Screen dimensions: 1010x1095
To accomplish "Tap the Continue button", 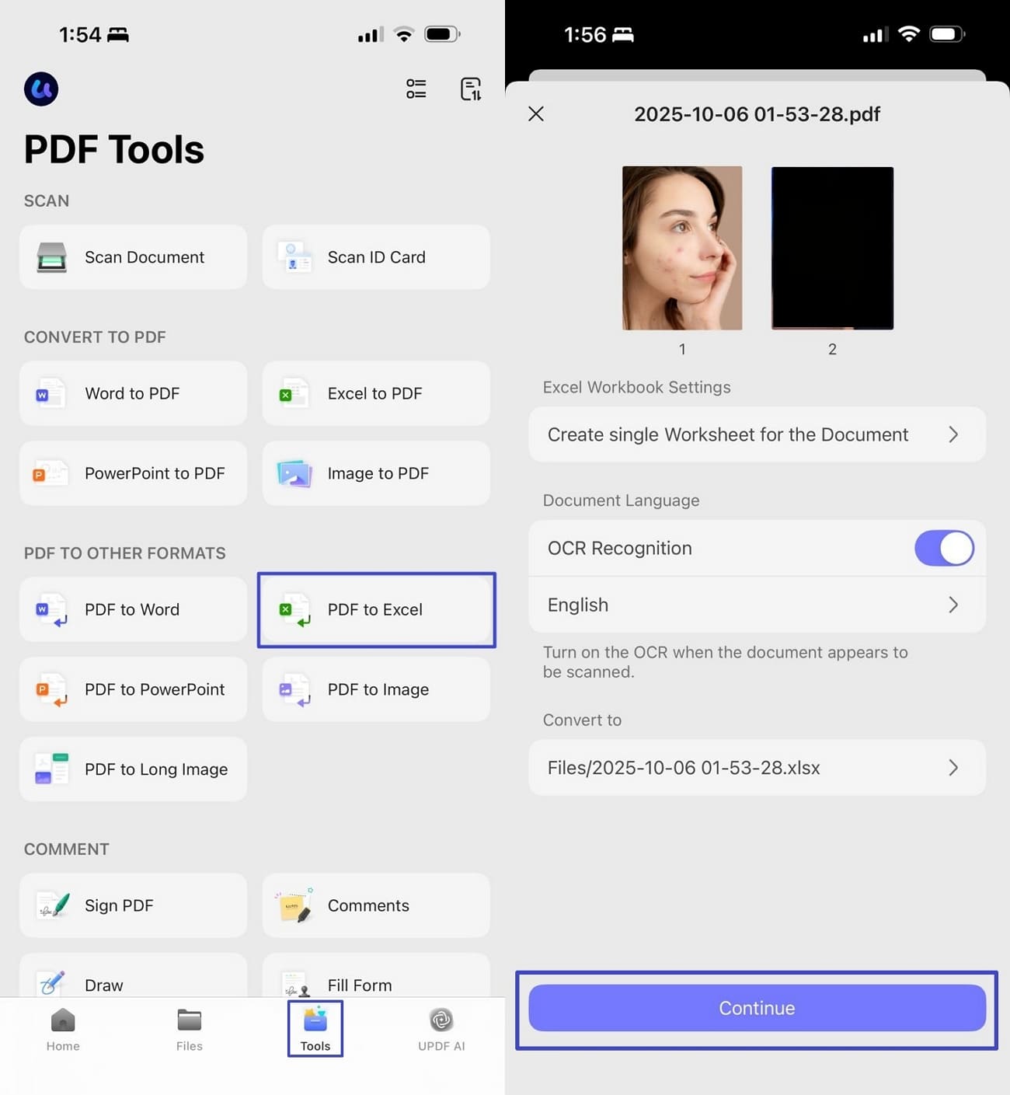I will [757, 1009].
